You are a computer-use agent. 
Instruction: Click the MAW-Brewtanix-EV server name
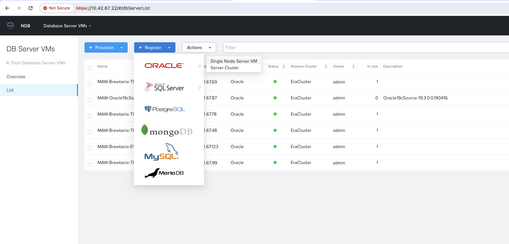click(x=116, y=147)
